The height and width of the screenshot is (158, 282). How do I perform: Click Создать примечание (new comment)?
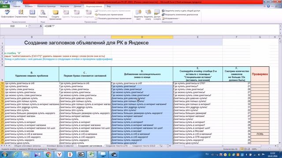(x=55, y=14)
